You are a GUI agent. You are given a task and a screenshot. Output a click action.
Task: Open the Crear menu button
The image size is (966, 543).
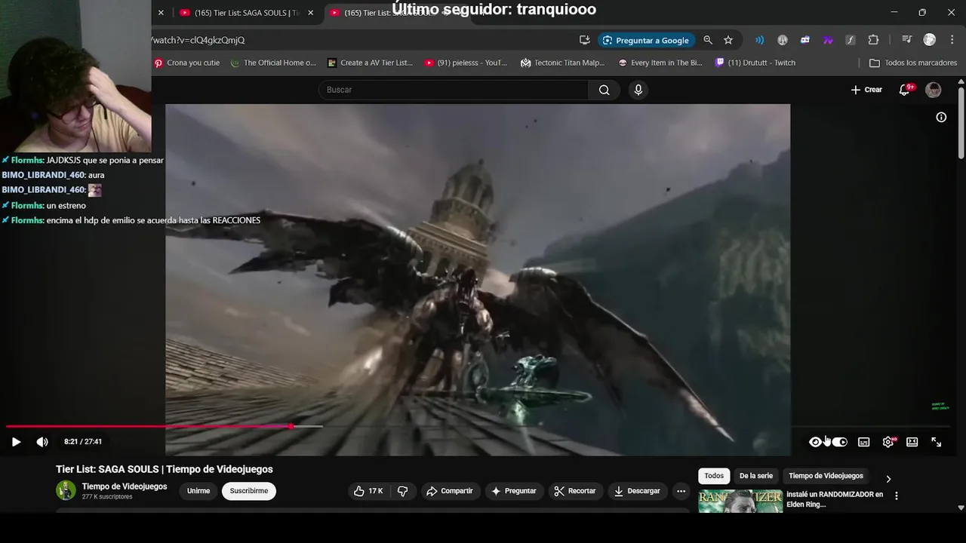coord(866,90)
